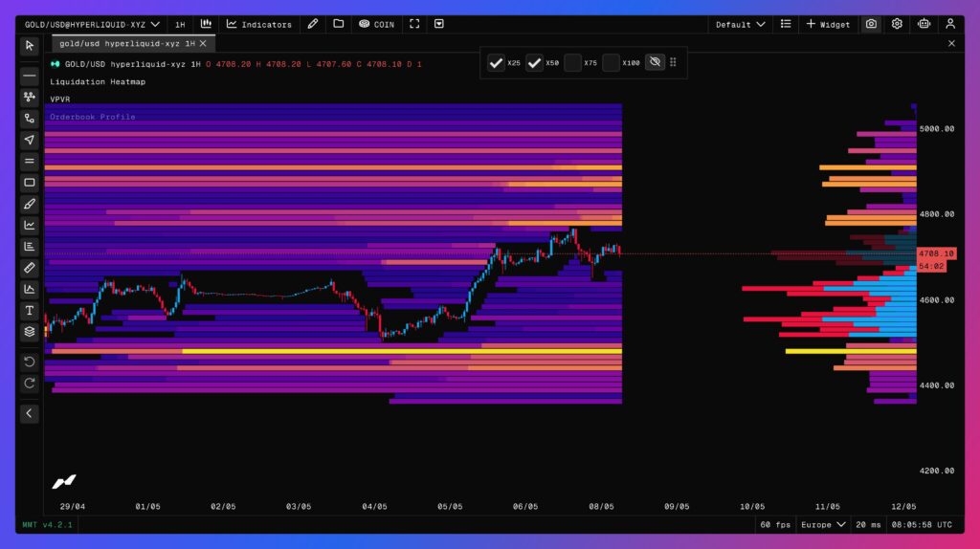This screenshot has height=549, width=980.
Task: Click the MMT logo on chart
Action: tap(64, 481)
